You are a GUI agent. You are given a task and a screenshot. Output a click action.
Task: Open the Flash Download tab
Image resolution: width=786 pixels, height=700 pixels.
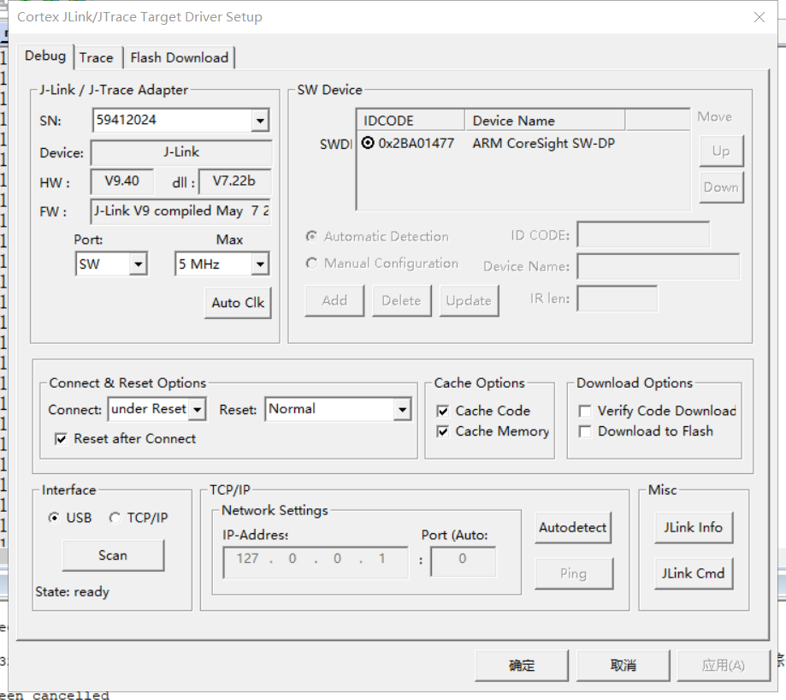click(x=179, y=57)
